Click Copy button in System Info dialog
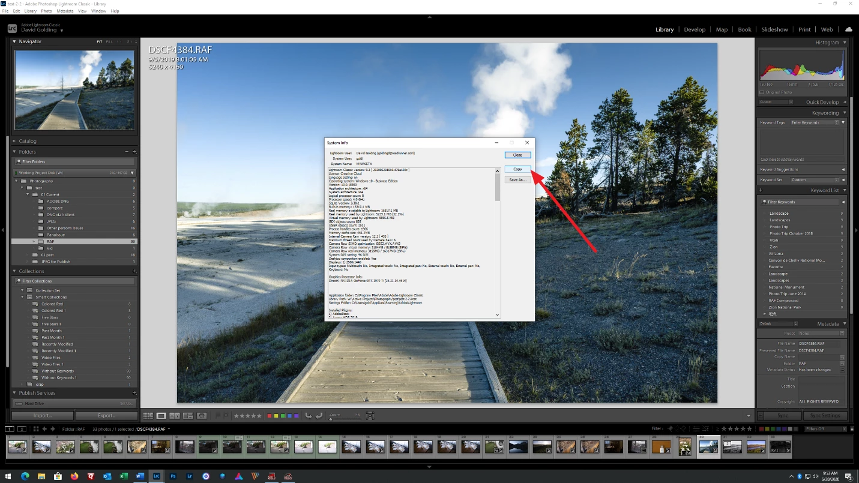The height and width of the screenshot is (483, 859). coord(517,169)
